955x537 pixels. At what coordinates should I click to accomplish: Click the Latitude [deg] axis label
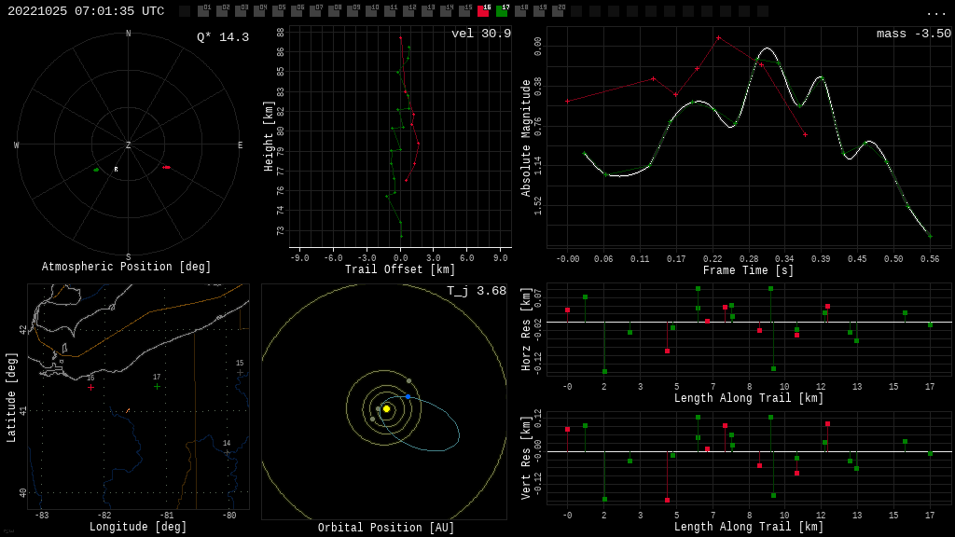coord(11,397)
